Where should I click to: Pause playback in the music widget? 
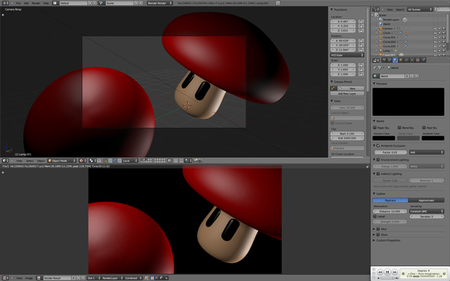[386, 272]
